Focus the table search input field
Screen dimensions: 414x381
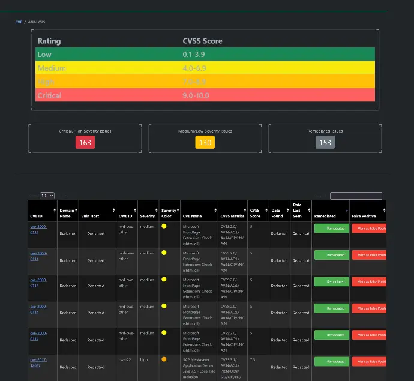[356, 196]
